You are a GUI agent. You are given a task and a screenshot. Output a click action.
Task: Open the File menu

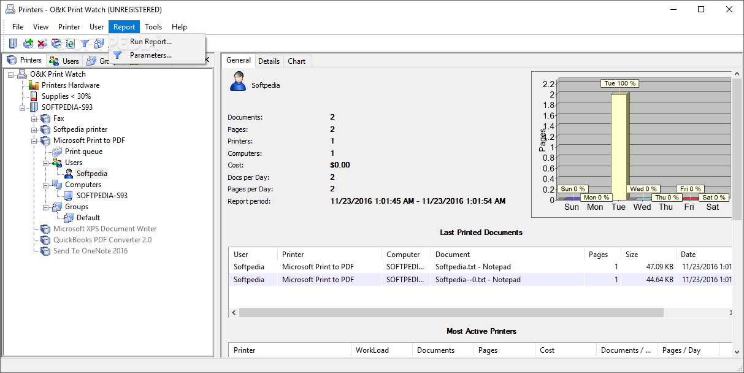click(18, 27)
